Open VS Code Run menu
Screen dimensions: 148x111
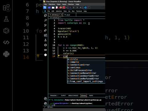(x=73, y=11)
